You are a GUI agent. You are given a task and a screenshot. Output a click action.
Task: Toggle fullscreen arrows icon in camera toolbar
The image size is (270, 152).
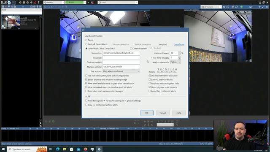263,7
